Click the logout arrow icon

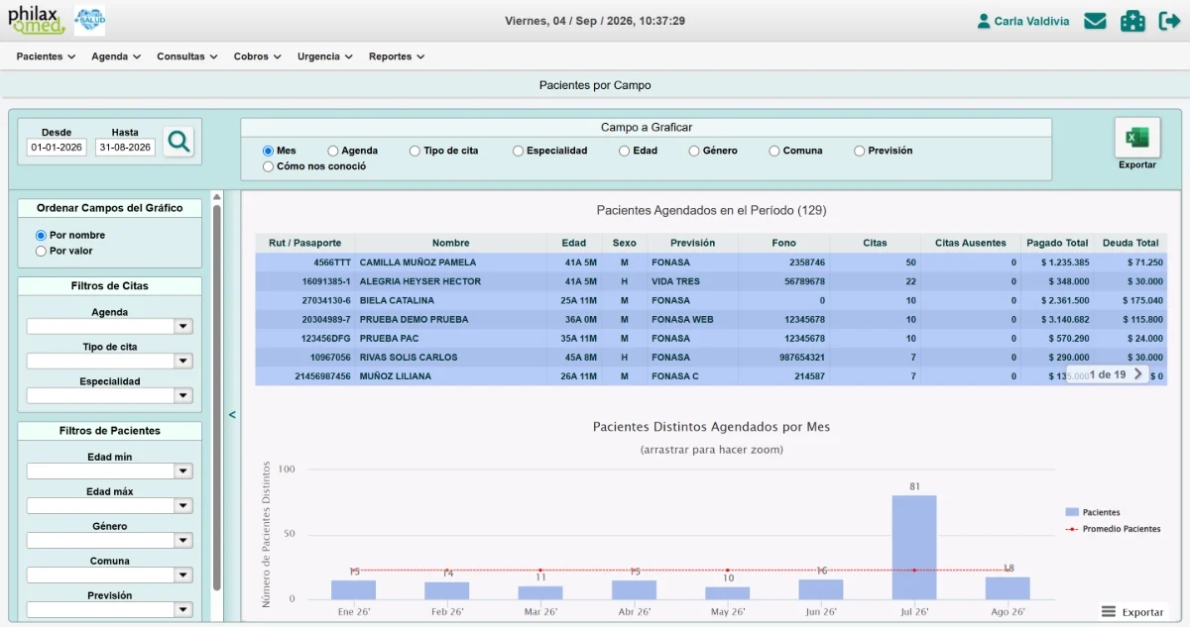(1169, 21)
